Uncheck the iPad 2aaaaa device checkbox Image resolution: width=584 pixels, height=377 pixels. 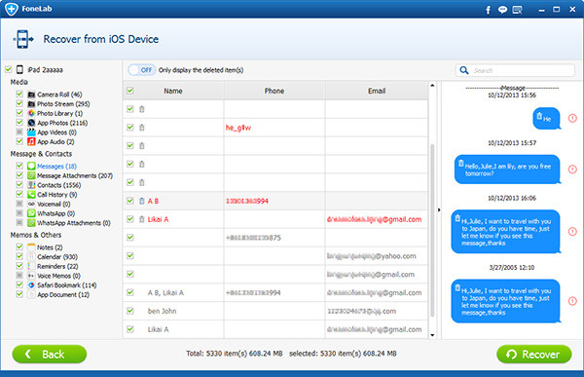pyautogui.click(x=8, y=69)
